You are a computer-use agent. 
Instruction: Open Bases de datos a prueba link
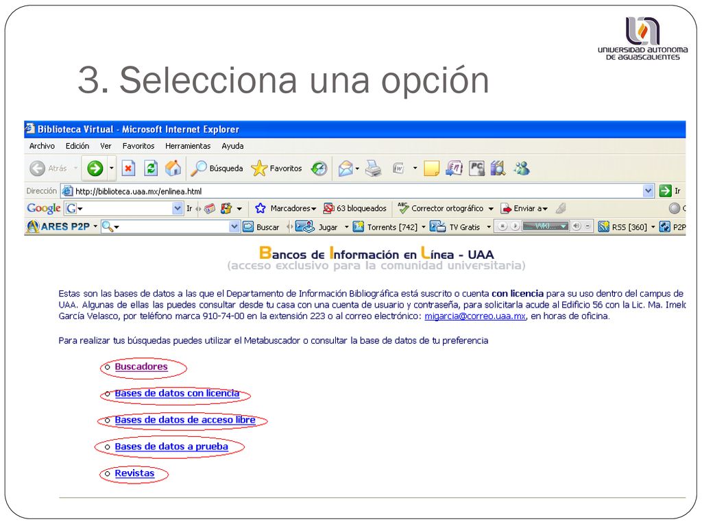171,447
